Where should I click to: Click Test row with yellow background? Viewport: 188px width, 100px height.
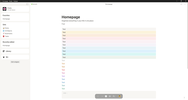109,32
